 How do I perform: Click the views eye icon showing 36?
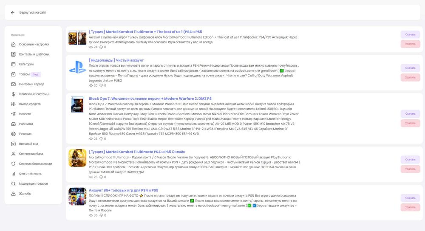pyautogui.click(x=91, y=216)
